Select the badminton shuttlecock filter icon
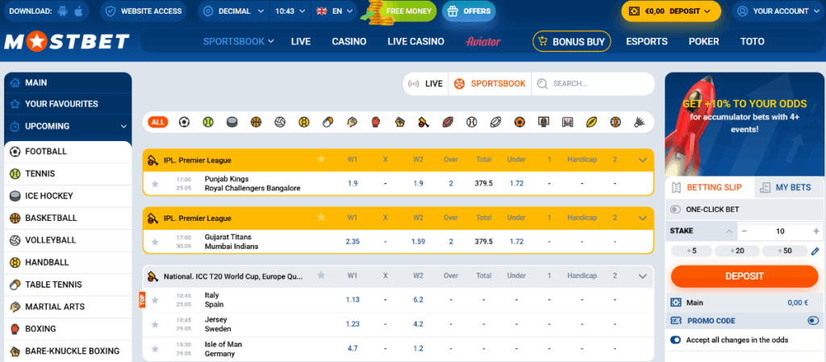This screenshot has width=826, height=362. pyautogui.click(x=639, y=122)
